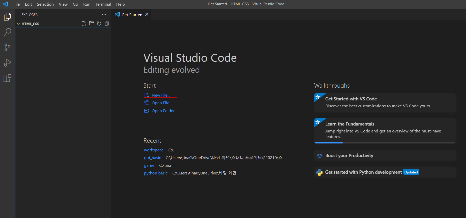
Task: Open the Explorer view in activity bar
Action: click(7, 17)
